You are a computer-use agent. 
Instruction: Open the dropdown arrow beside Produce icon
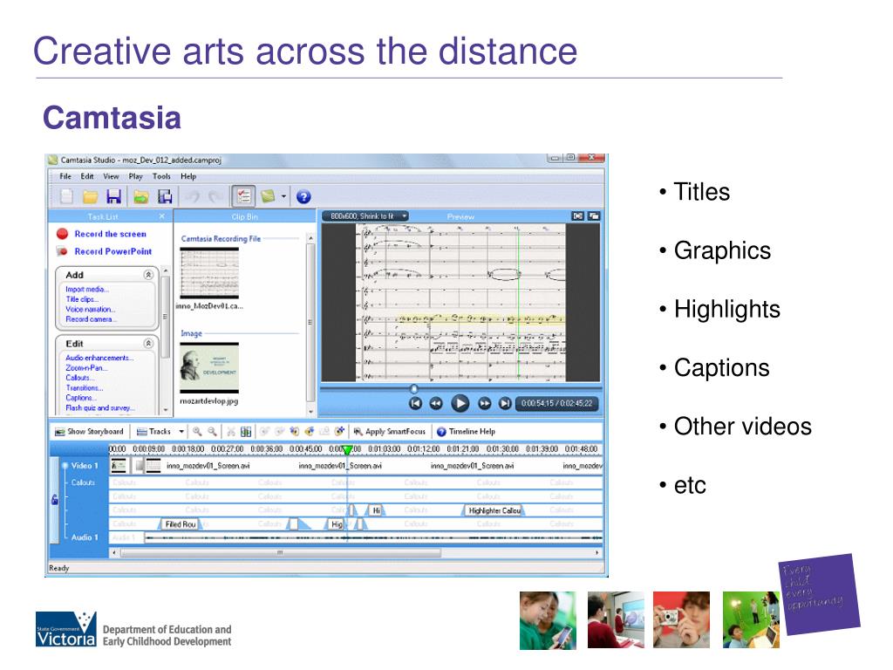[283, 196]
